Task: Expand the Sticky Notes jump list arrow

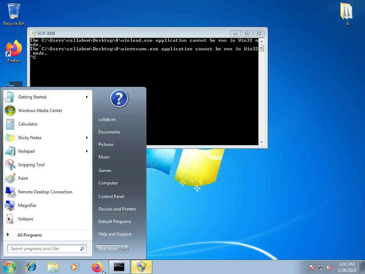Action: click(87, 137)
